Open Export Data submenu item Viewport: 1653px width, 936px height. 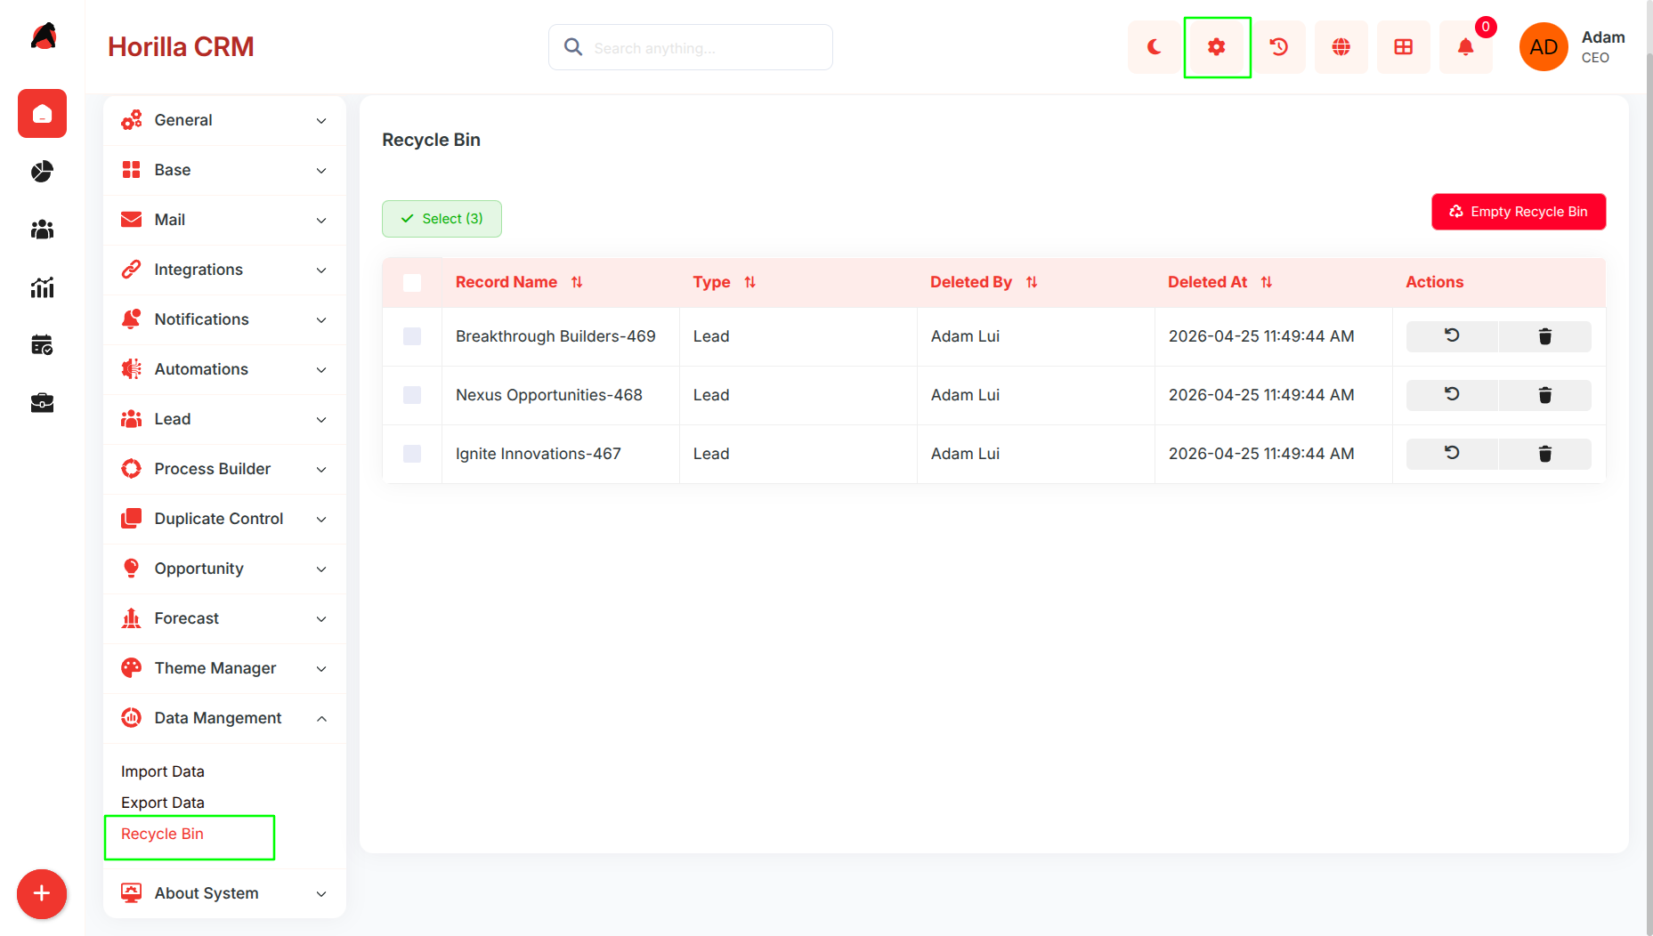[x=163, y=803]
